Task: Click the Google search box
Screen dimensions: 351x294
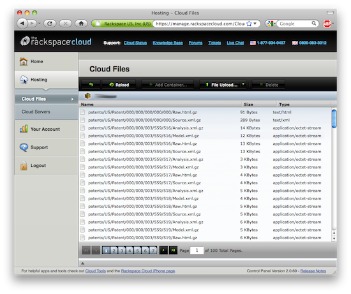Action: 294,24
